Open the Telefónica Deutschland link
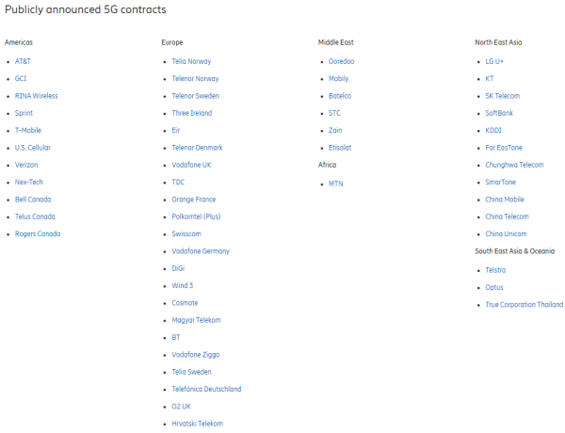This screenshot has height=433, width=565. [206, 389]
